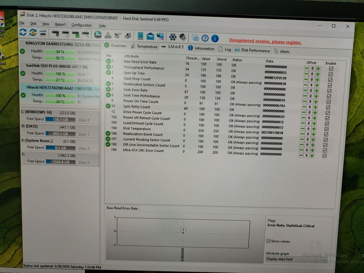Click the disk test icon with stethoscope
Viewport: 364px width, 273px height.
55,34
